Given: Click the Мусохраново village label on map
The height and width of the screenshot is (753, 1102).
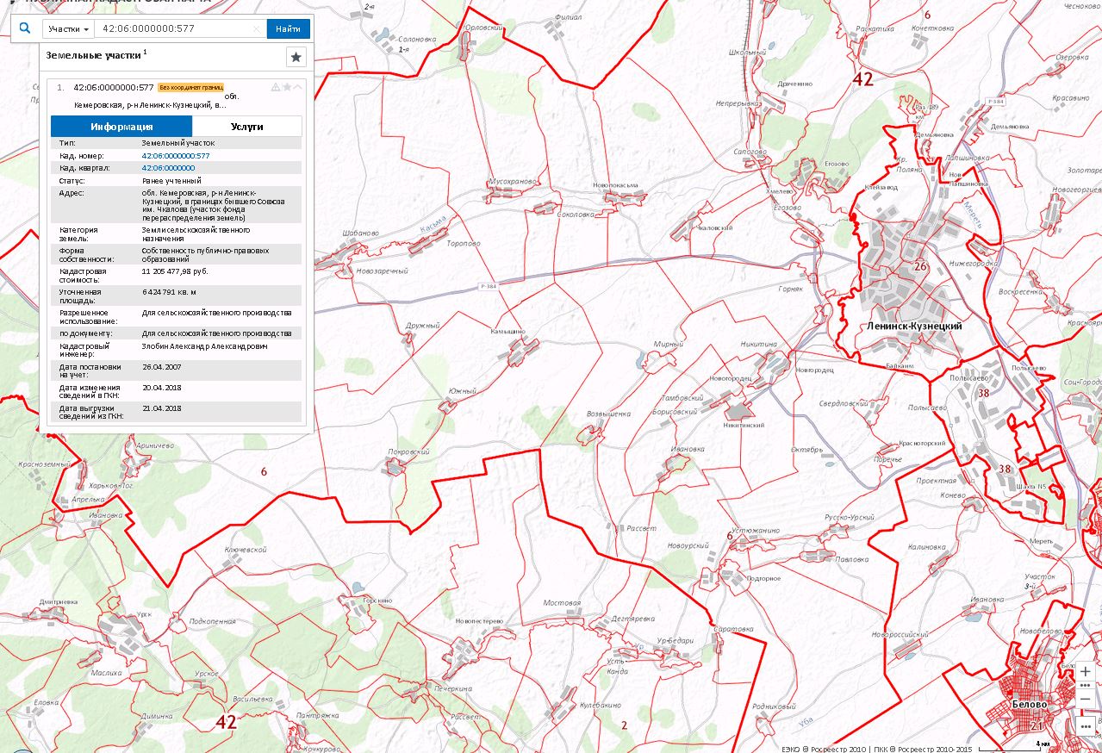Looking at the screenshot, I should point(512,182).
